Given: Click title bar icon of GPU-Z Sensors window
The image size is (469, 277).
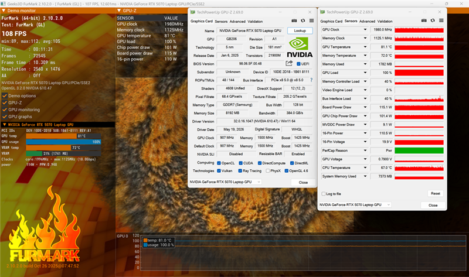Looking at the screenshot, I should 322,12.
